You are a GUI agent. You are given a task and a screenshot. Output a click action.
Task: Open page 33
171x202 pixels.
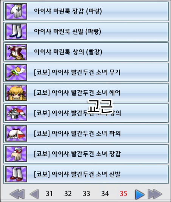(86, 194)
